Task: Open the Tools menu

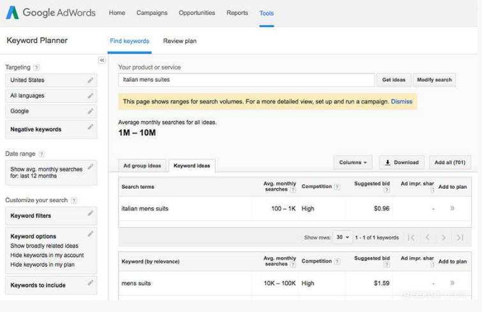Action: point(266,13)
